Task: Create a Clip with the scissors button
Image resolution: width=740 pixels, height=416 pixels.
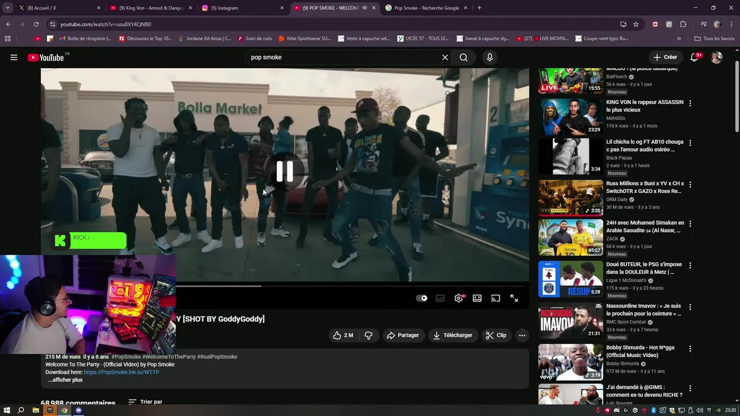Action: pyautogui.click(x=496, y=335)
